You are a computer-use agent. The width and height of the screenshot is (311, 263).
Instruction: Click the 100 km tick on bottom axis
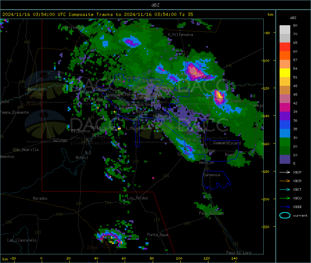(179, 258)
